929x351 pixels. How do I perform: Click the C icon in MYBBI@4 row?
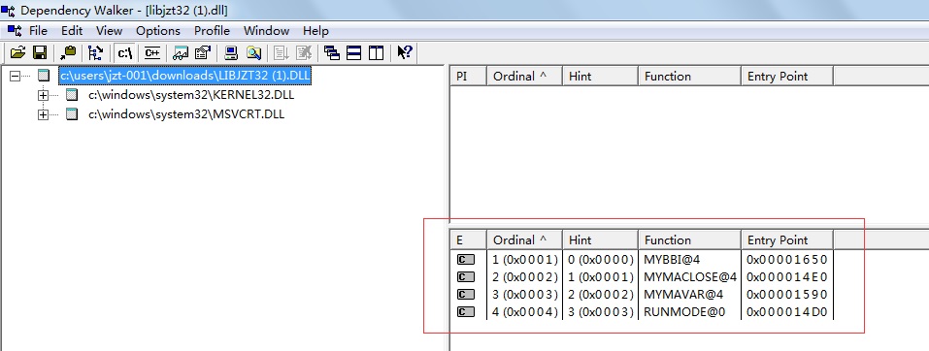coord(466,259)
